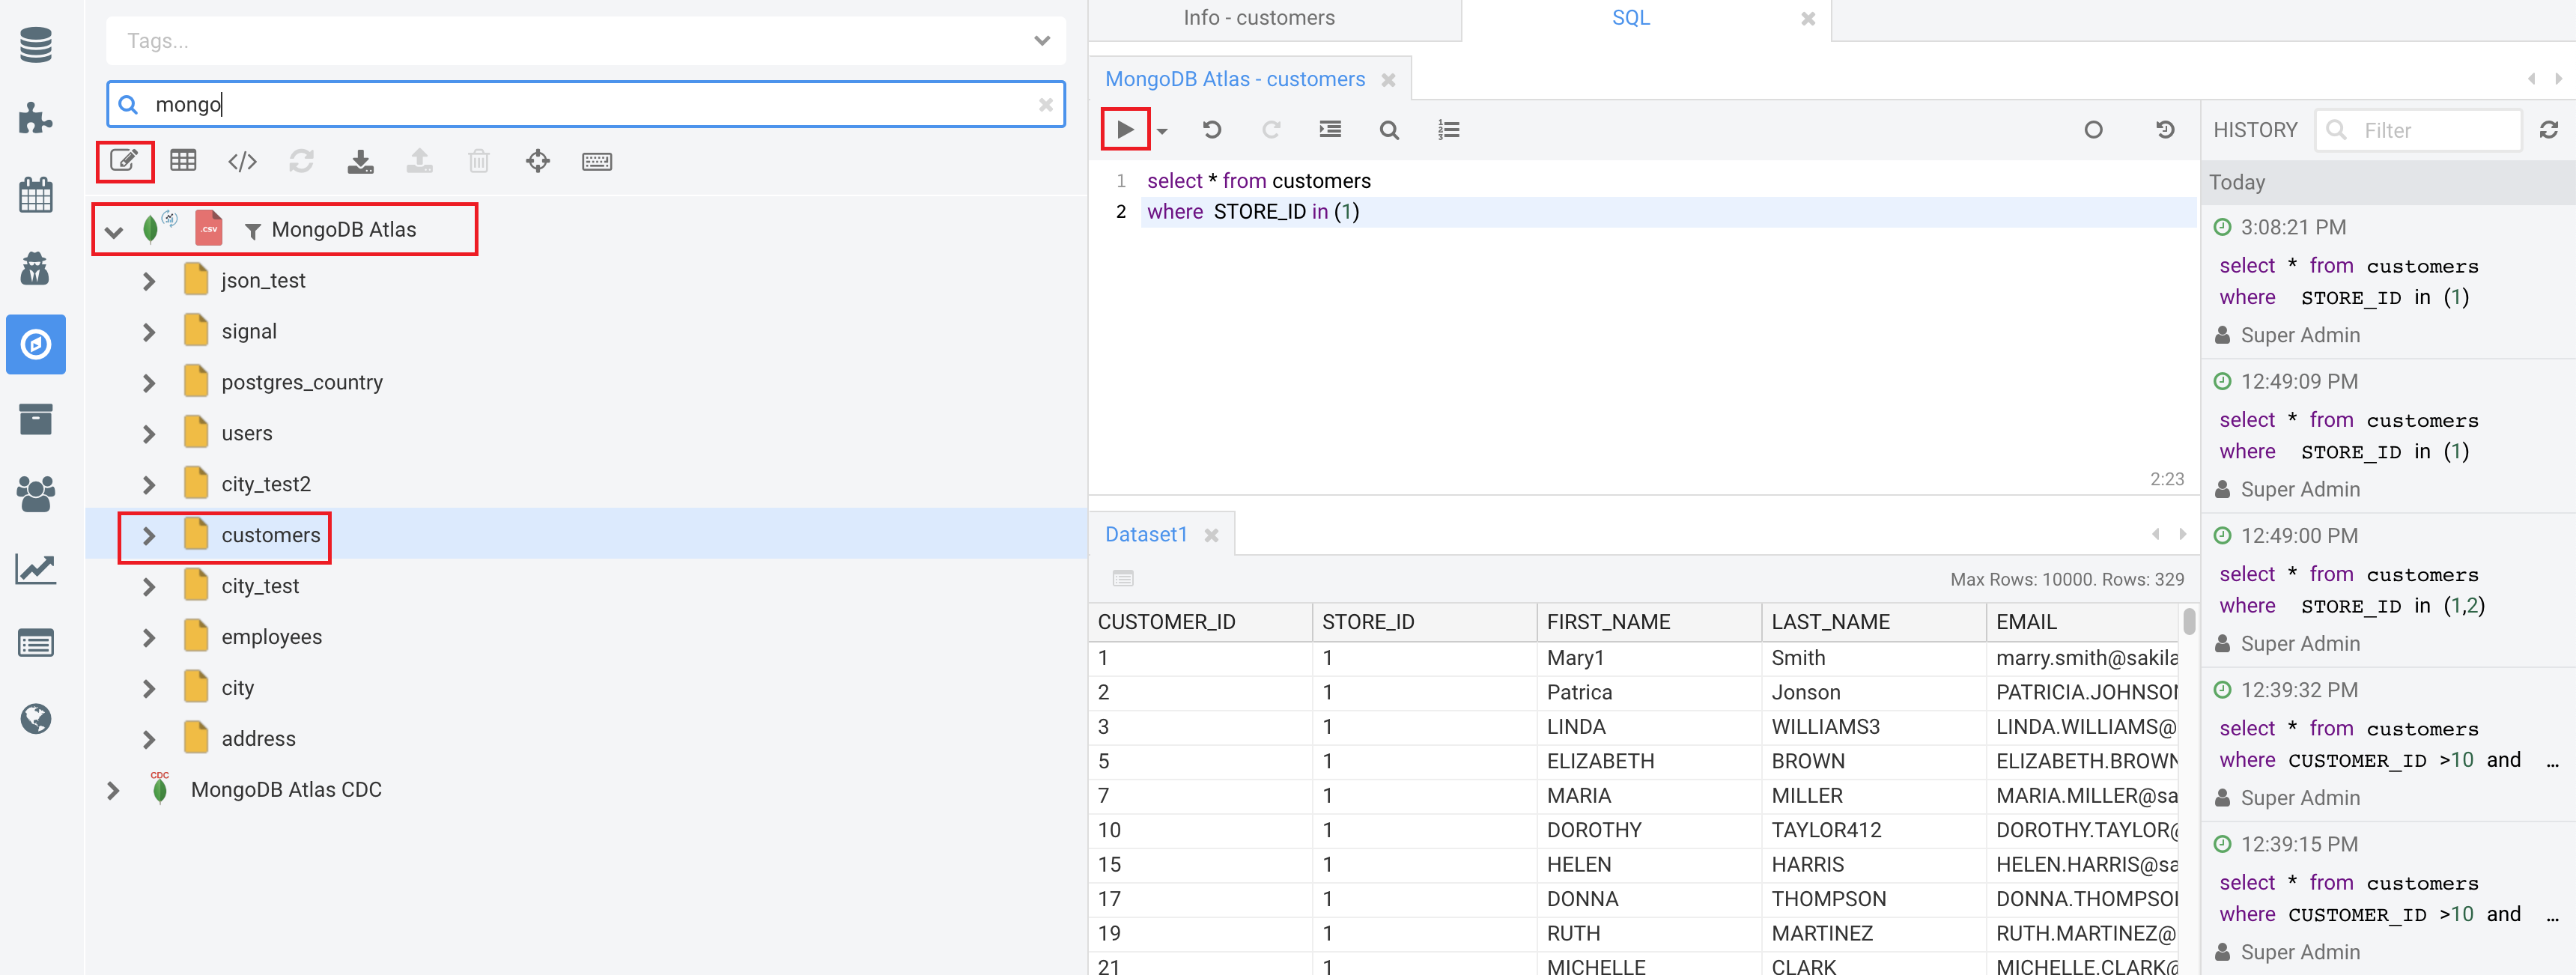Refresh the query history list
Image resolution: width=2576 pixels, height=975 pixels.
click(2548, 130)
